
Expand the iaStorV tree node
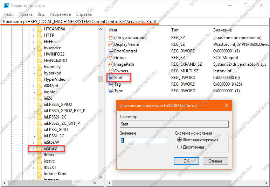tap(33, 149)
